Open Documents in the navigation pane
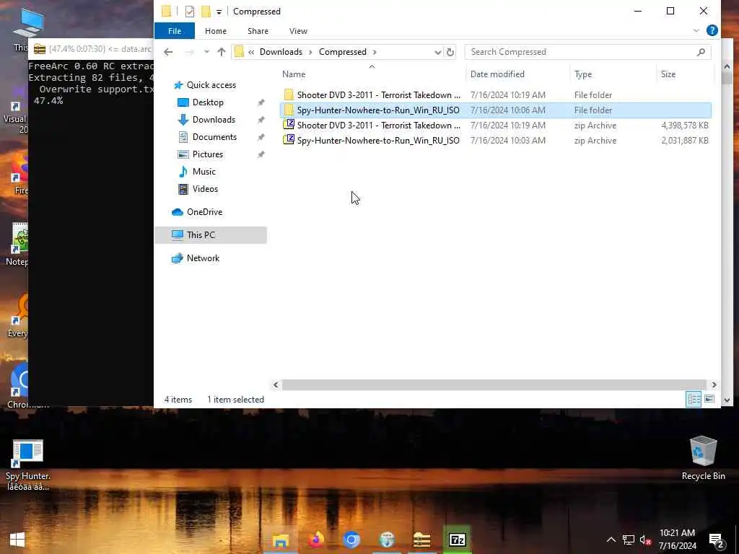The width and height of the screenshot is (739, 554). (214, 137)
